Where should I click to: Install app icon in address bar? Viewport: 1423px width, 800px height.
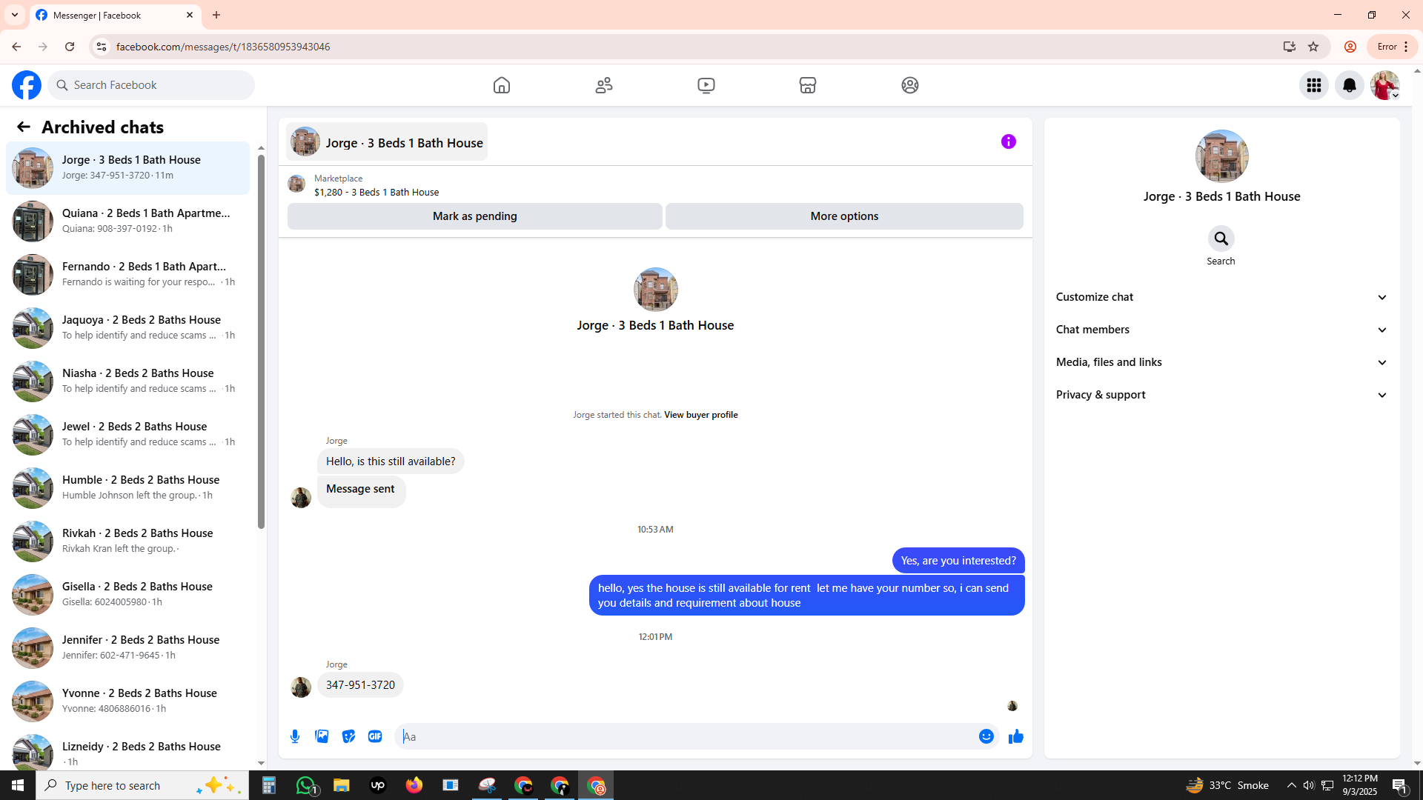[x=1290, y=47]
